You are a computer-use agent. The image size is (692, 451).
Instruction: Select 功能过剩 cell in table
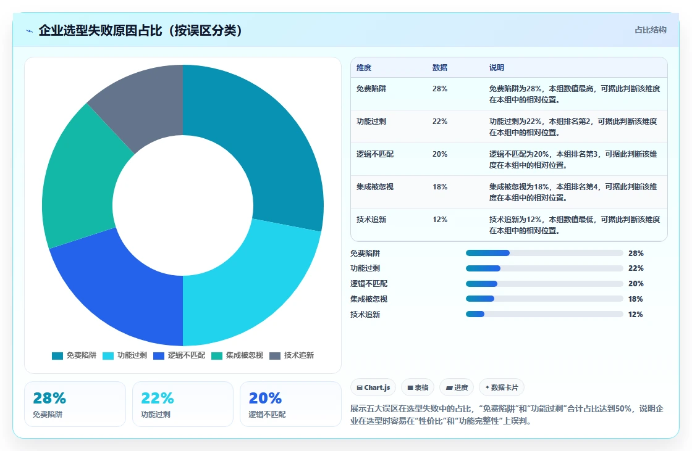point(371,122)
